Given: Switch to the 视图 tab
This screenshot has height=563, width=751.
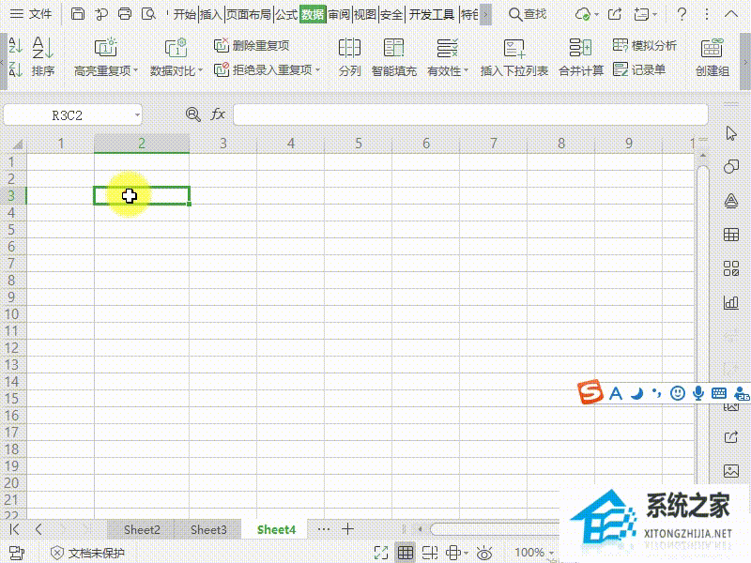Looking at the screenshot, I should pyautogui.click(x=365, y=14).
